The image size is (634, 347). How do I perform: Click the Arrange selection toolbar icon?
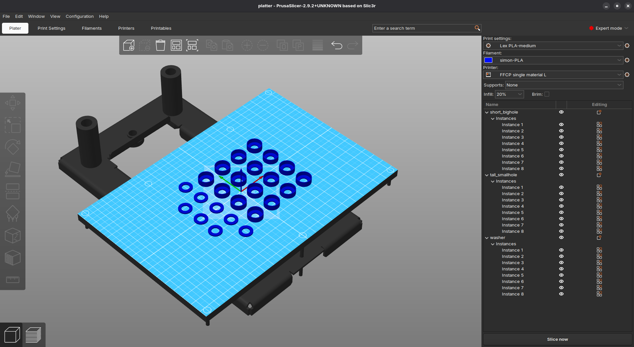[x=192, y=45]
